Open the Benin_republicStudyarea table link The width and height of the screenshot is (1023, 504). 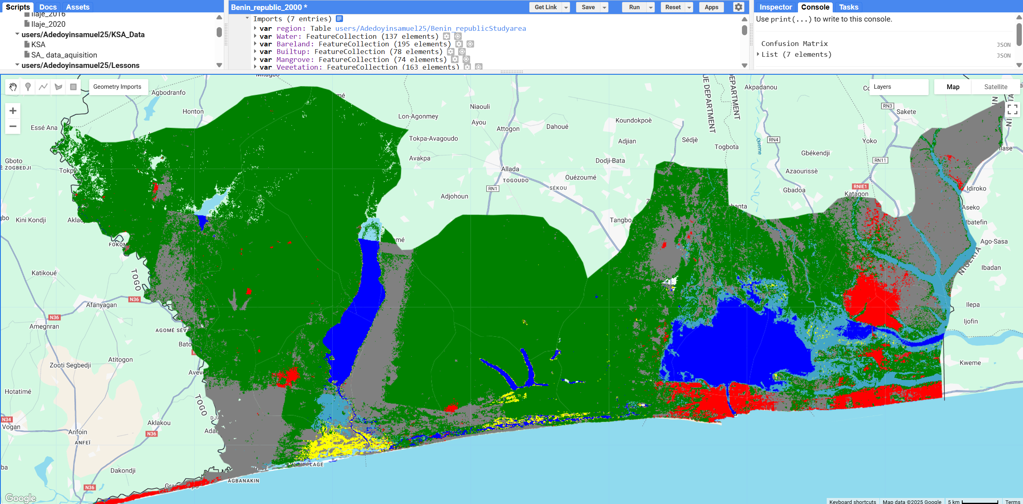430,28
